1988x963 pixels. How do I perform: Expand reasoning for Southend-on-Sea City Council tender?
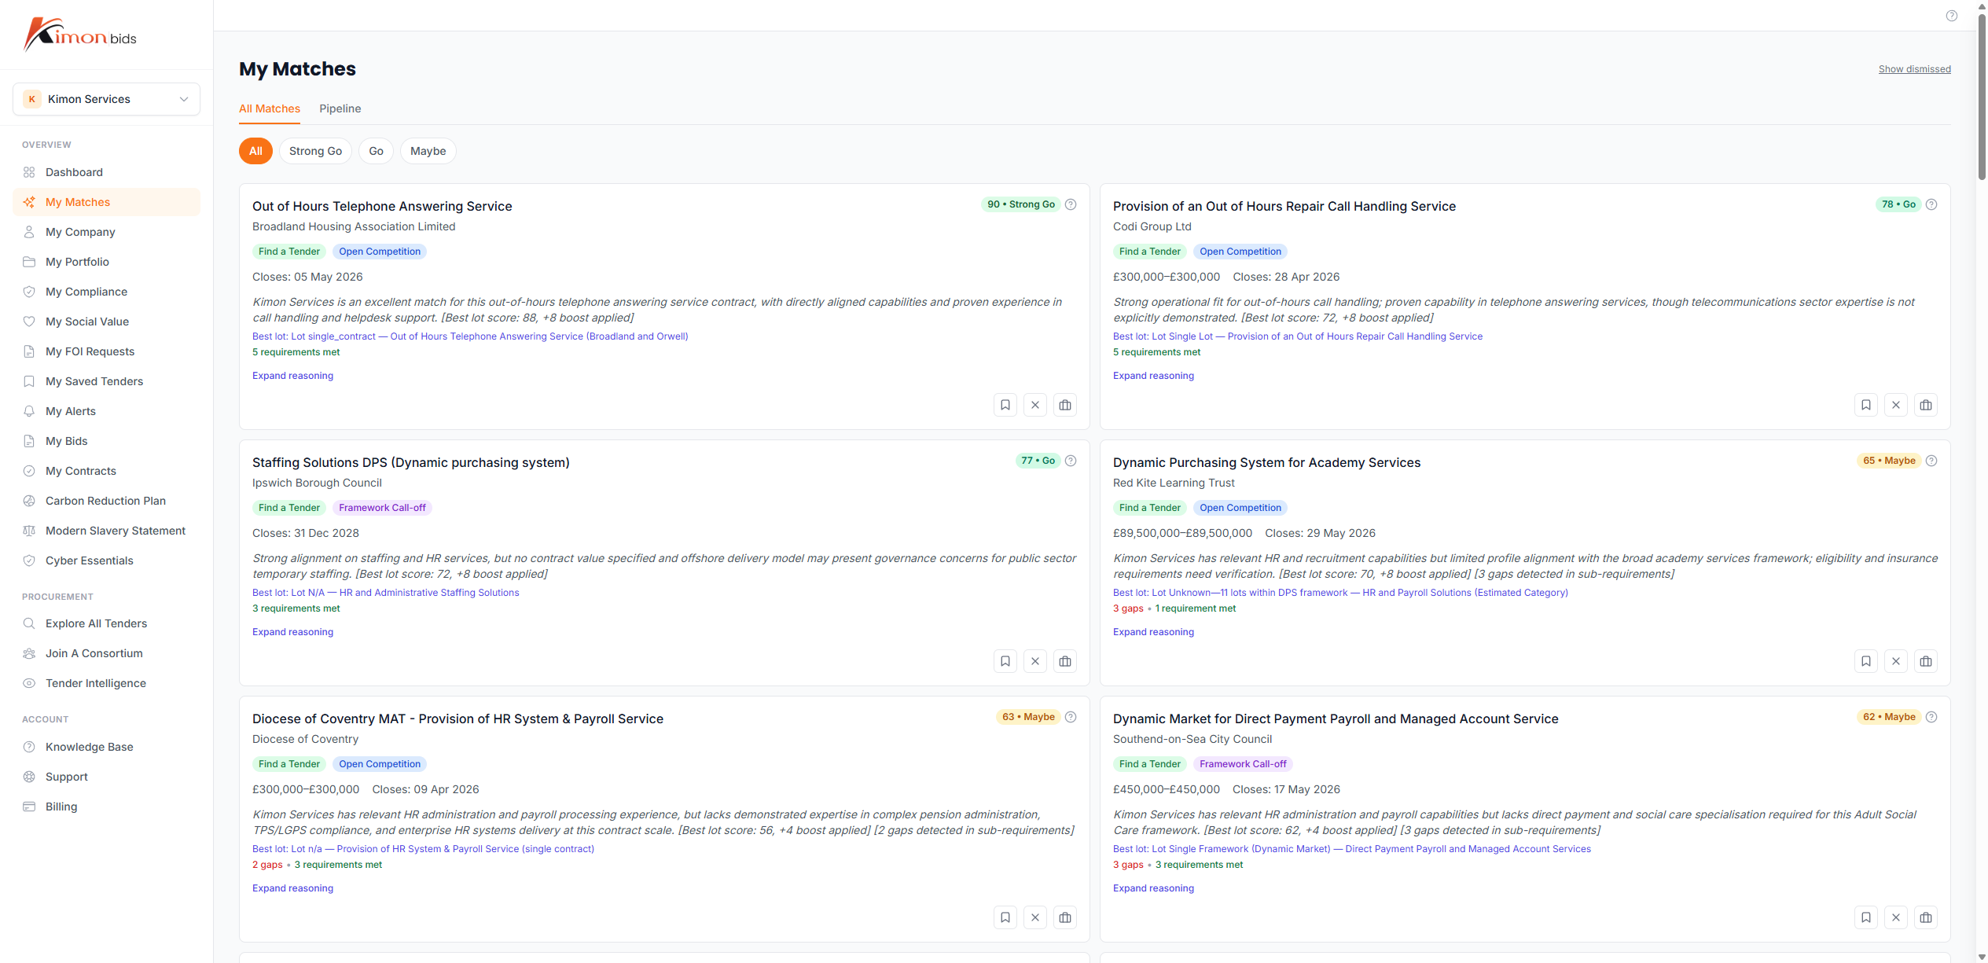coord(1153,888)
